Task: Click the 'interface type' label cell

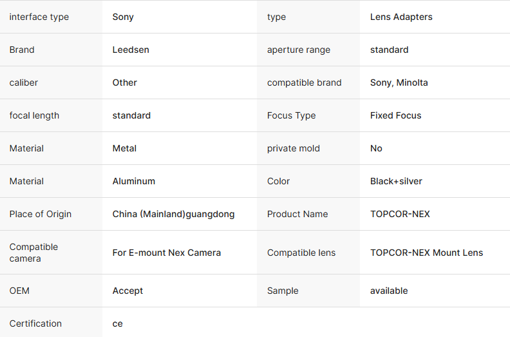Action: pyautogui.click(x=39, y=17)
